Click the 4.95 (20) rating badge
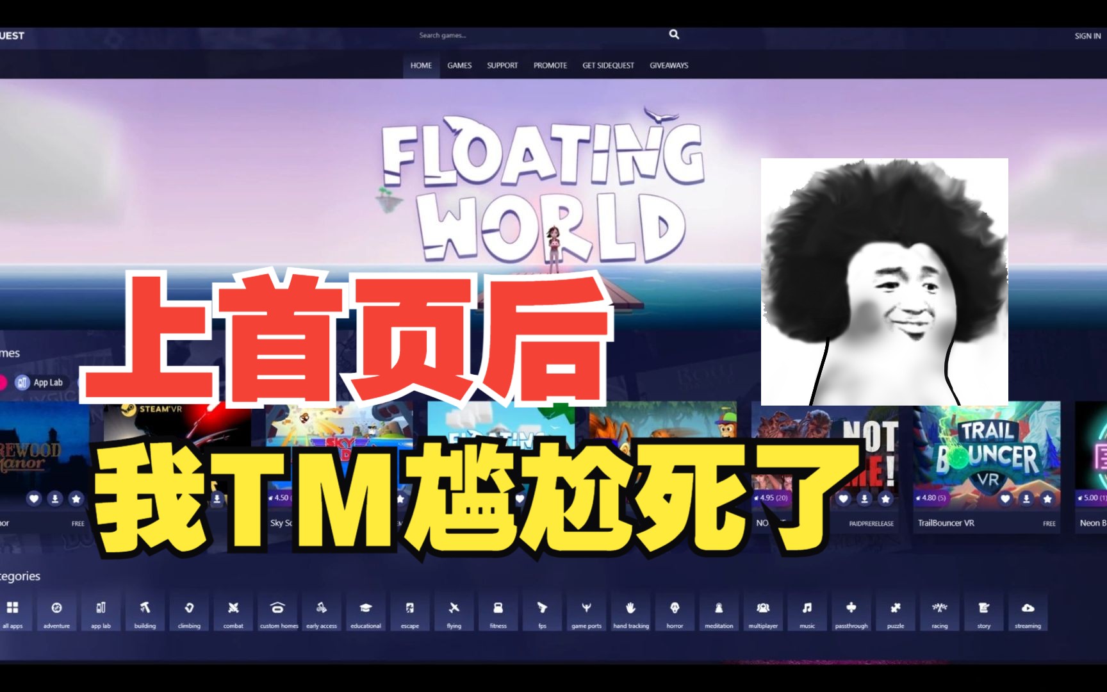This screenshot has width=1107, height=692. tap(771, 497)
